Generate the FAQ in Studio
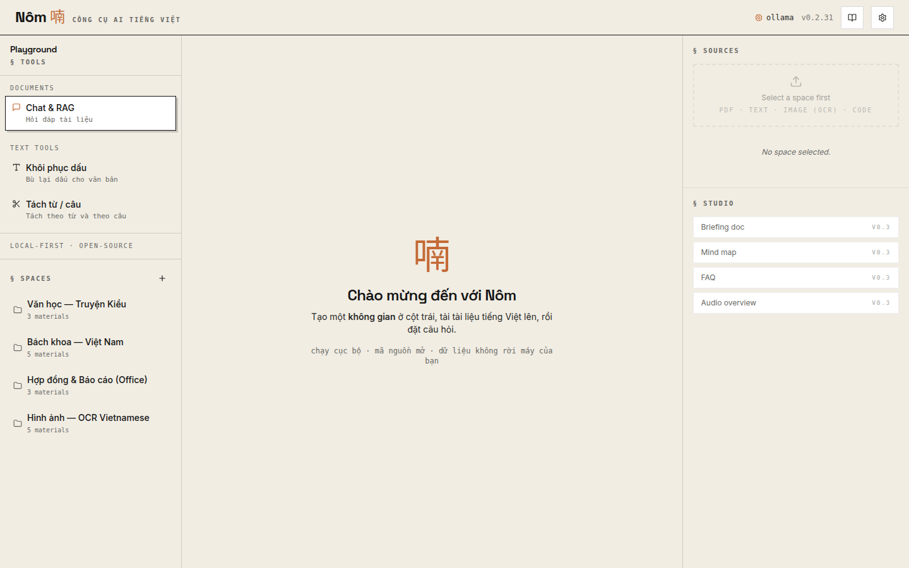 pos(796,278)
